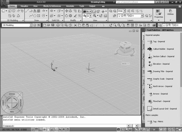Open the Annotate ribbon tab
The height and width of the screenshot is (132, 182).
point(70,6)
